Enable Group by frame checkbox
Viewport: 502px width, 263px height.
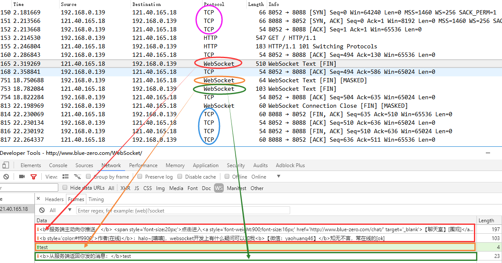[x=88, y=176]
